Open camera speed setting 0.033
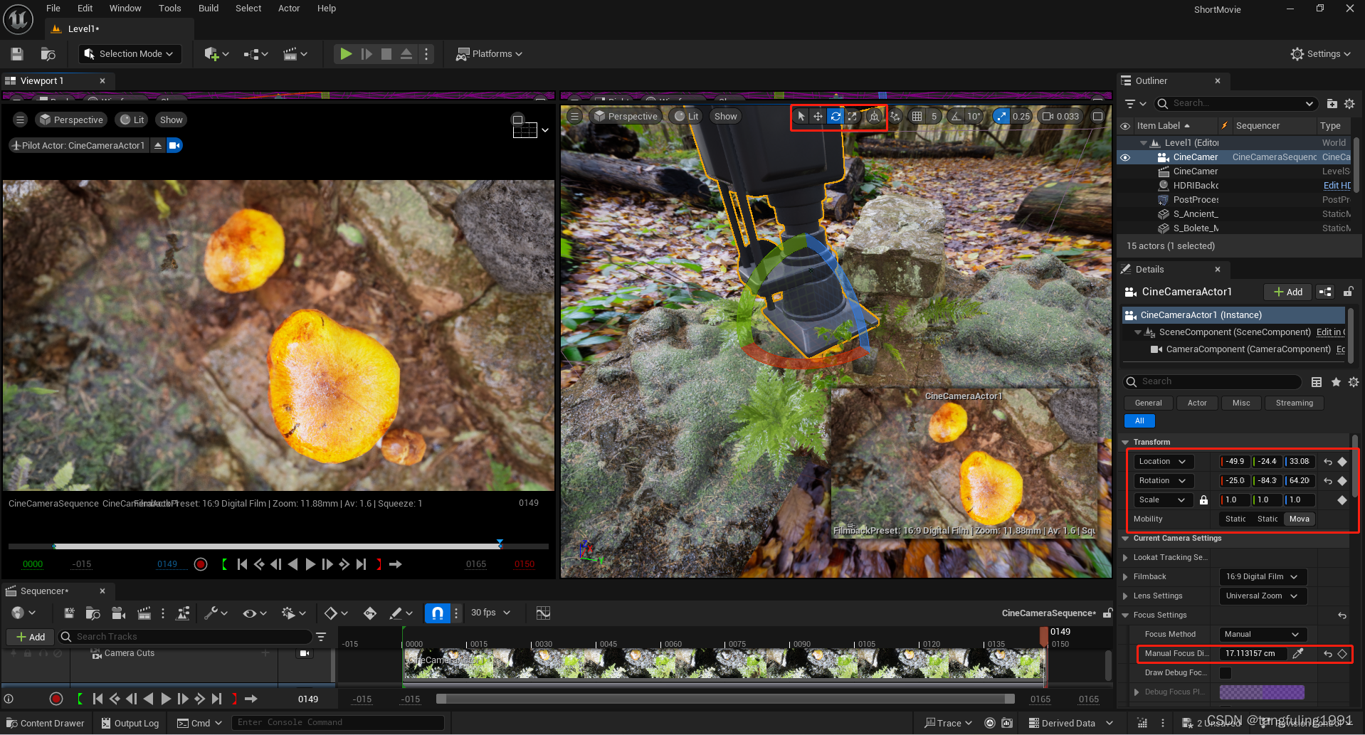 pyautogui.click(x=1060, y=116)
